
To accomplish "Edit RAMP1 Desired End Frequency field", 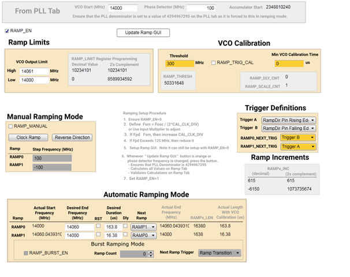I will [x=80, y=235].
